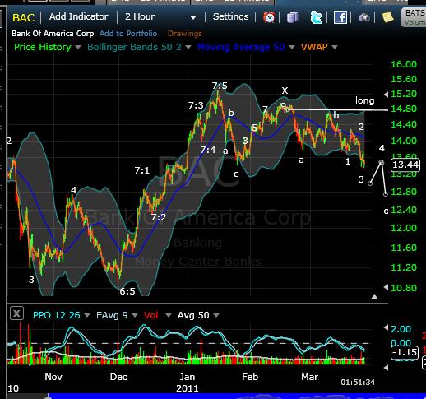The height and width of the screenshot is (399, 426).
Task: Close the PPO indicator panel with X
Action: [x=16, y=313]
